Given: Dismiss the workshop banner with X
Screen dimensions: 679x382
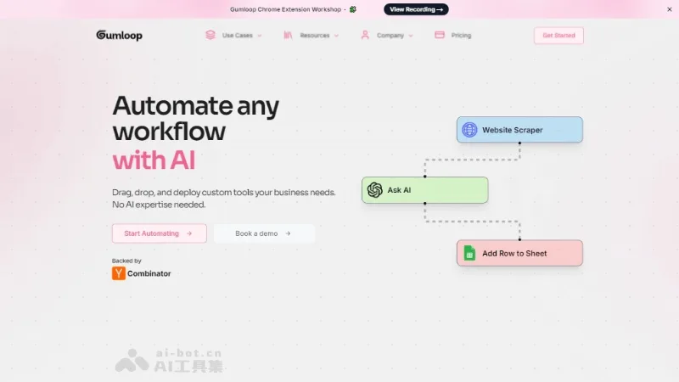Looking at the screenshot, I should (x=670, y=9).
